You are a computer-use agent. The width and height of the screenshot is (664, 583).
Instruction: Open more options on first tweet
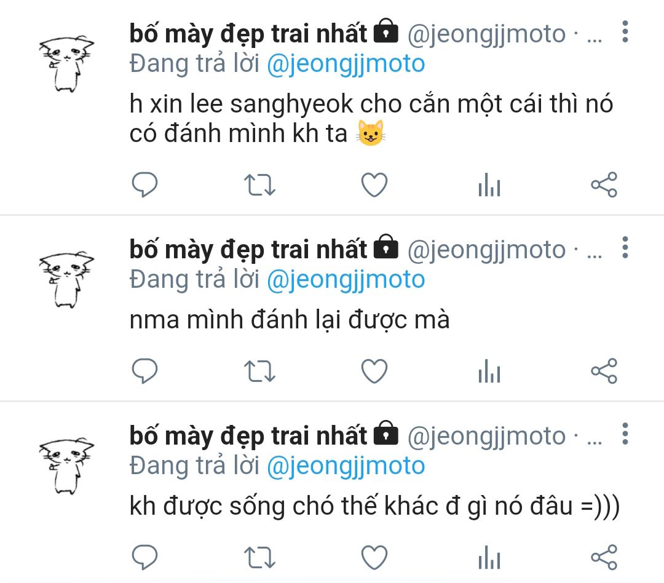(x=625, y=32)
